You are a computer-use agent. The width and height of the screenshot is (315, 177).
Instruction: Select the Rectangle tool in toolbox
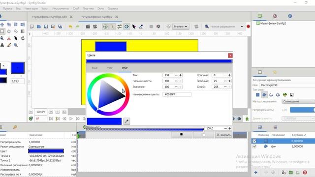tap(2, 31)
